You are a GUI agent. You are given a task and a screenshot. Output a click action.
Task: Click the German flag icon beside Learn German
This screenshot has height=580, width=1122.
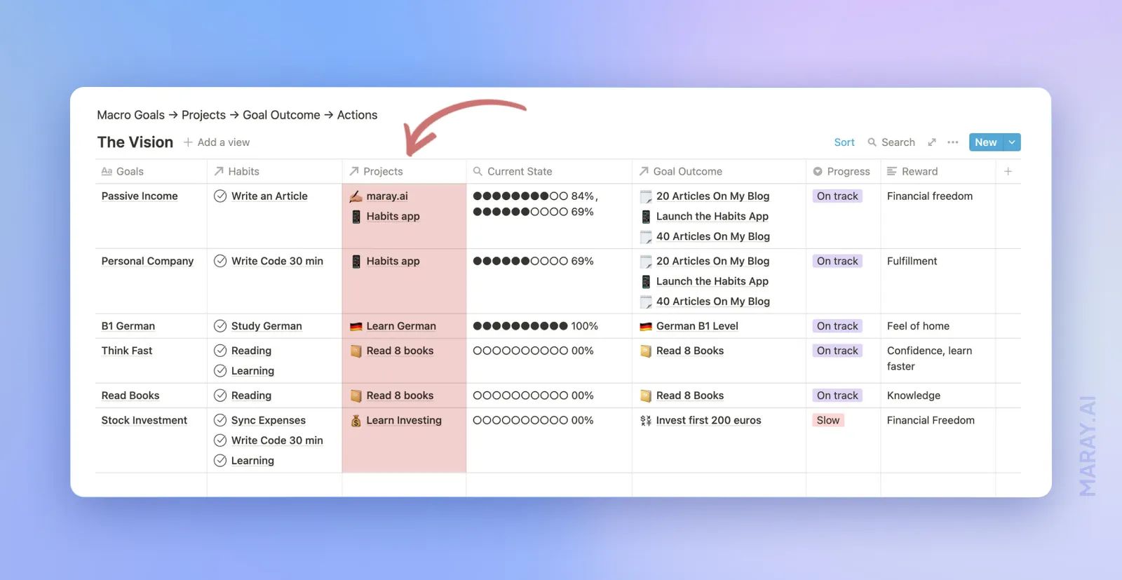[x=356, y=326]
